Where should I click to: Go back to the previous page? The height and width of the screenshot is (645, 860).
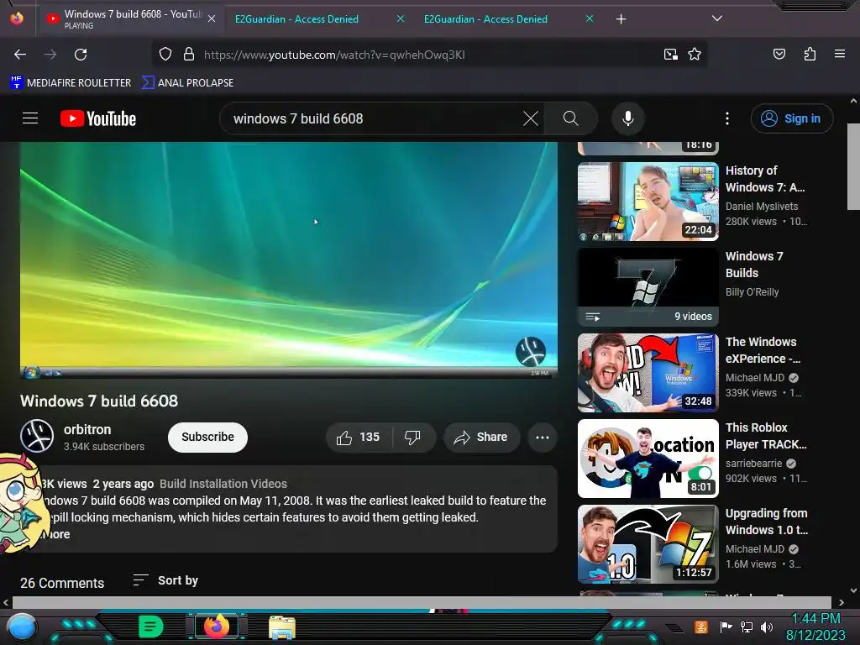(20, 55)
